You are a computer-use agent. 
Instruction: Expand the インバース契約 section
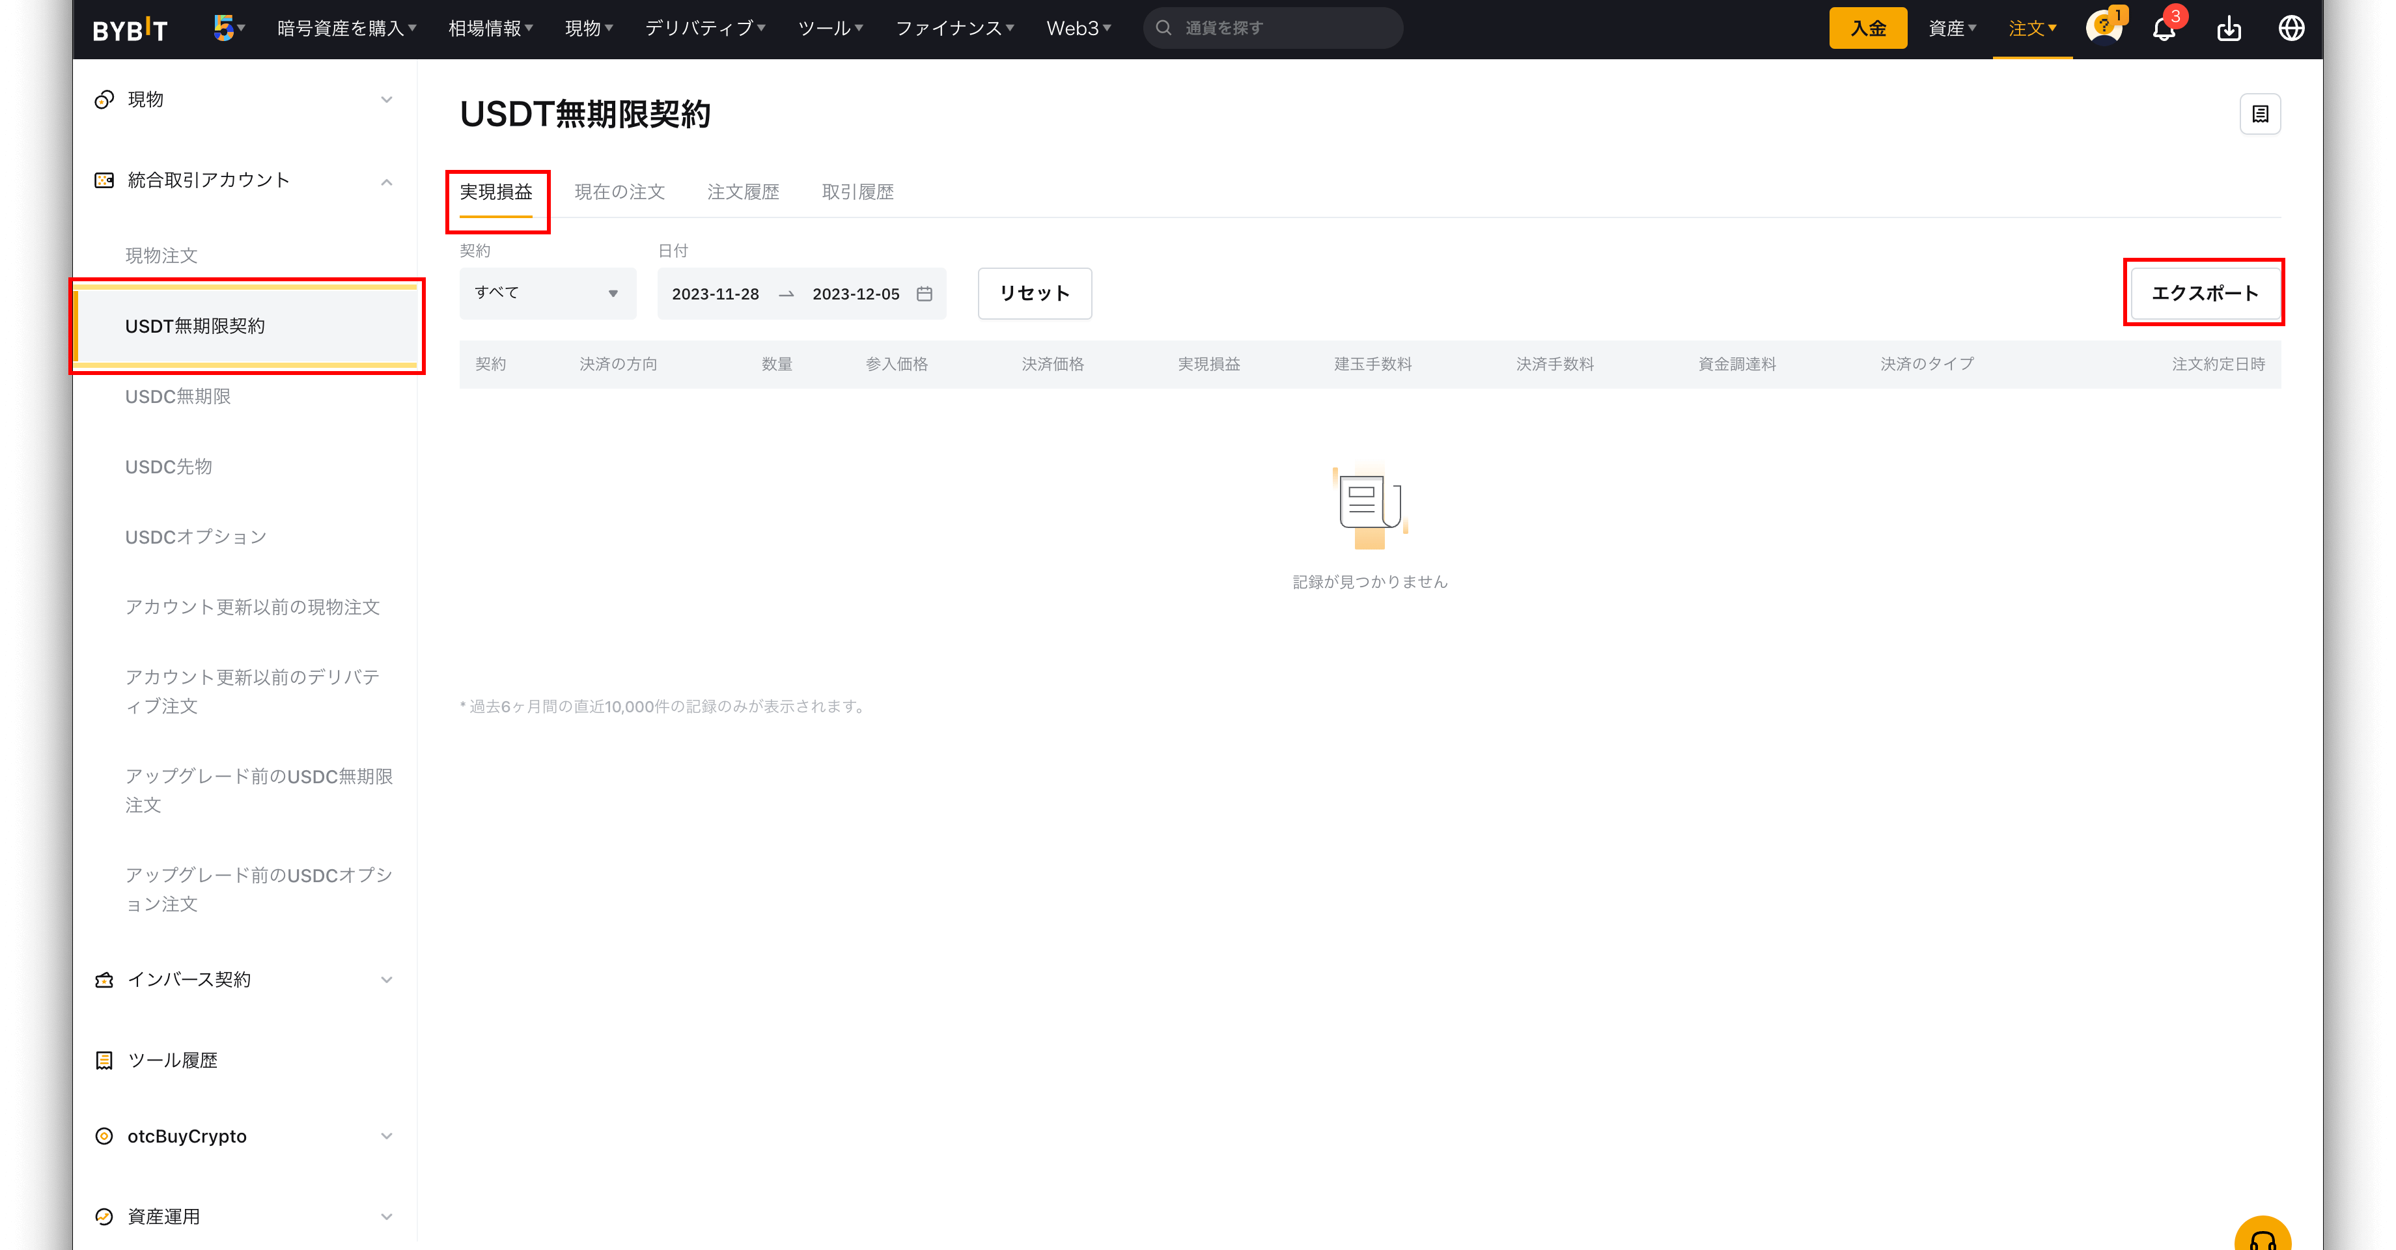pyautogui.click(x=387, y=980)
